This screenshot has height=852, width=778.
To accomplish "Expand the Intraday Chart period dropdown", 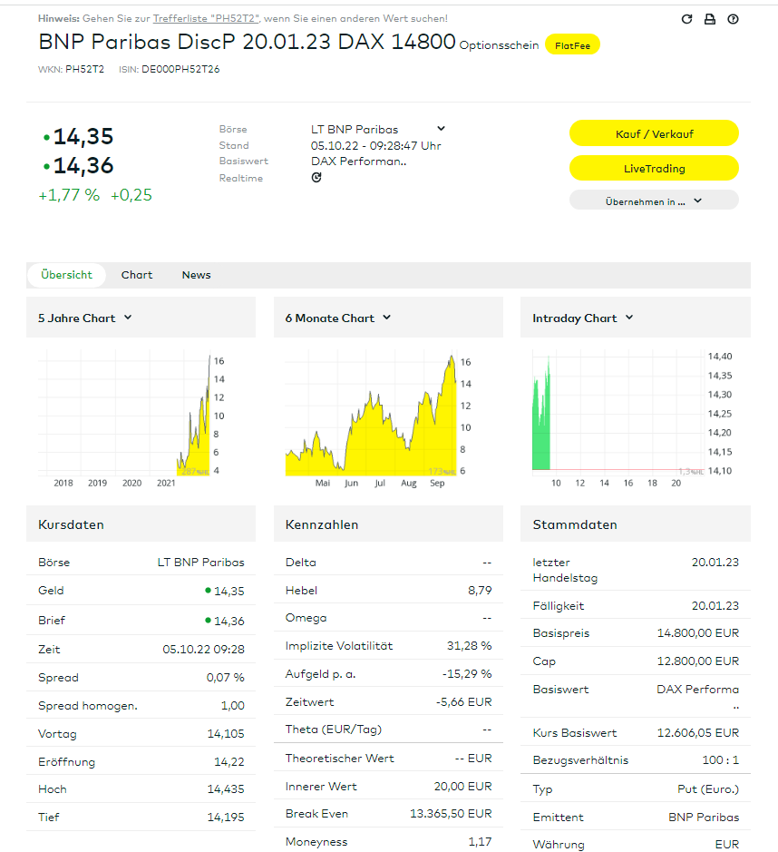I will (x=629, y=318).
